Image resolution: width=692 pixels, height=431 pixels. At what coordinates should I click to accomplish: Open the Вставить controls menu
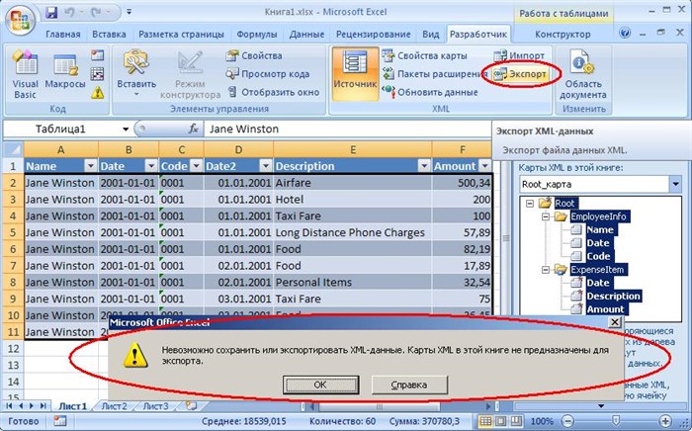pos(136,75)
